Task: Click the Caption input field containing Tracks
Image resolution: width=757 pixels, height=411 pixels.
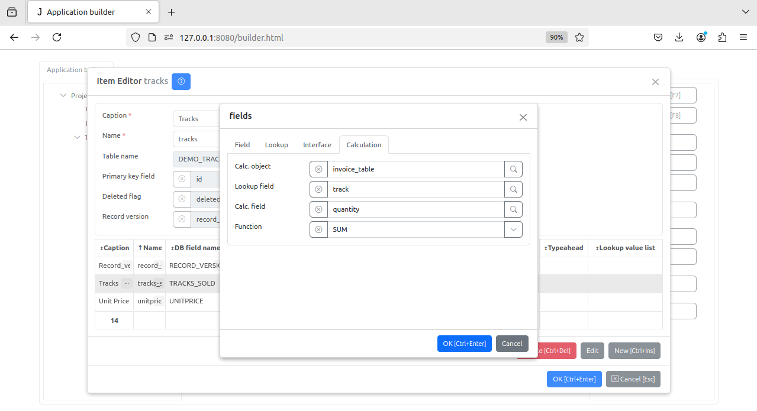Action: (x=197, y=119)
